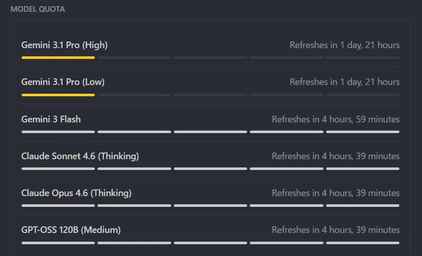Screen dimensions: 422x256
Task: Click the first quota segment under GPT-OSS 120B
Action: [x=58, y=243]
